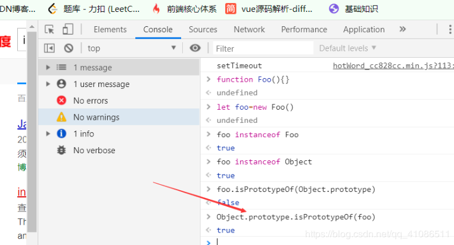Click the Object.prototype.isPrototypeOf(foo) line

tap(296, 217)
